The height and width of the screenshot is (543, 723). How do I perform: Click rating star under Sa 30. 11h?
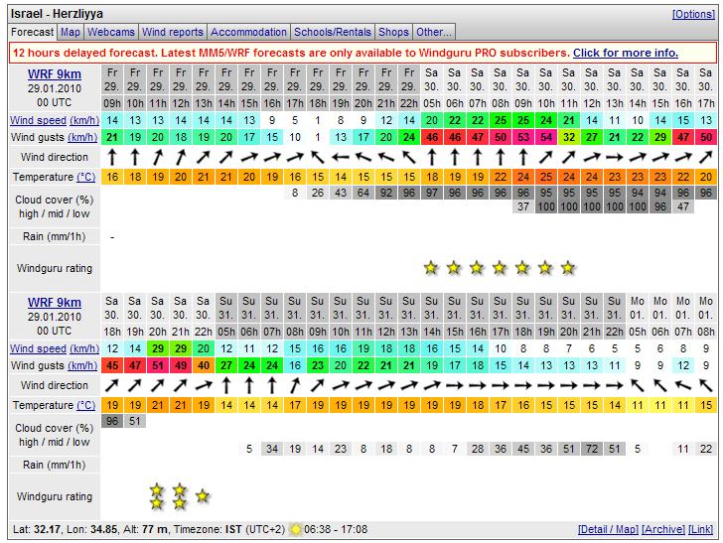pyautogui.click(x=568, y=267)
